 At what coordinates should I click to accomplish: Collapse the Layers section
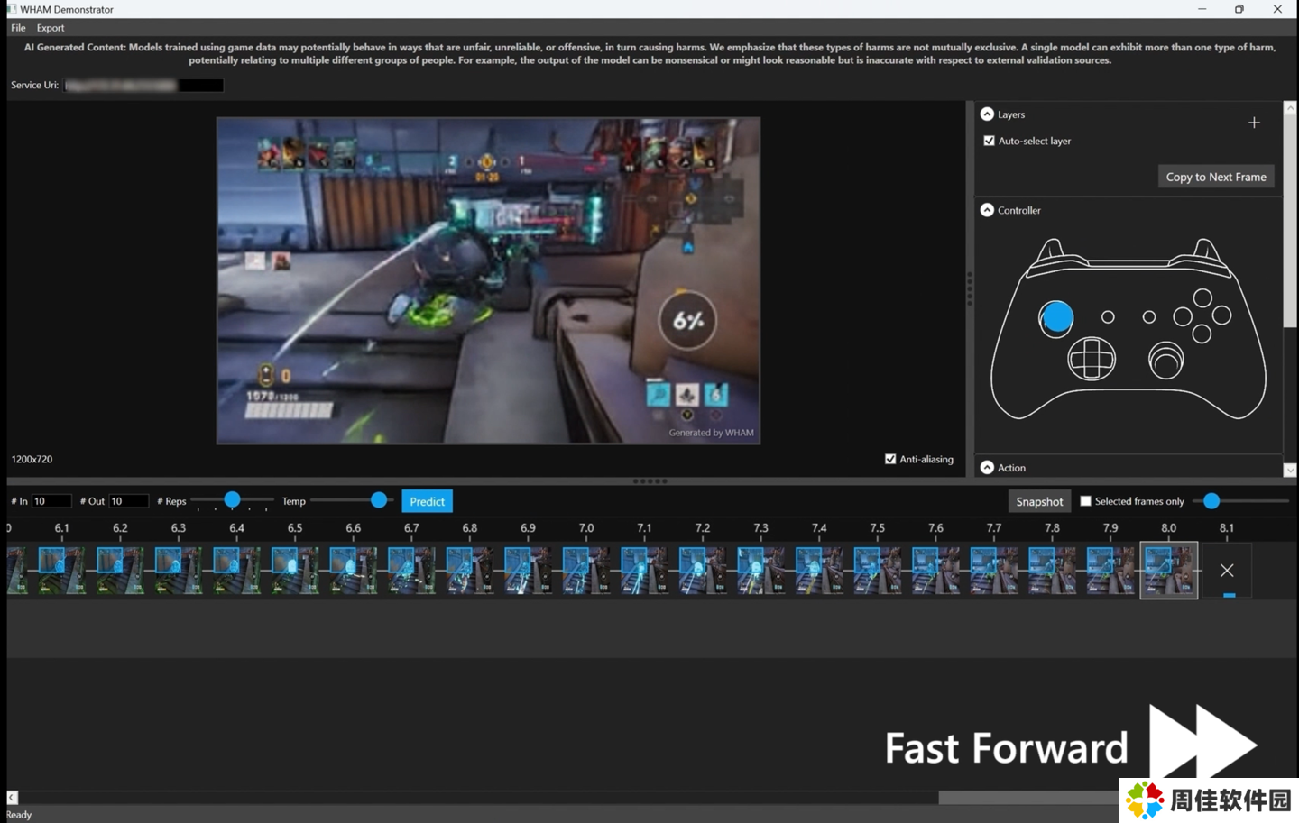coord(987,114)
